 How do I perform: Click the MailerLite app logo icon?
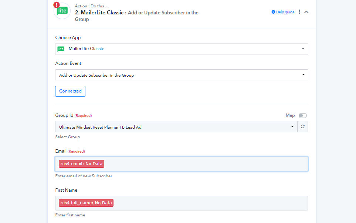pyautogui.click(x=62, y=11)
